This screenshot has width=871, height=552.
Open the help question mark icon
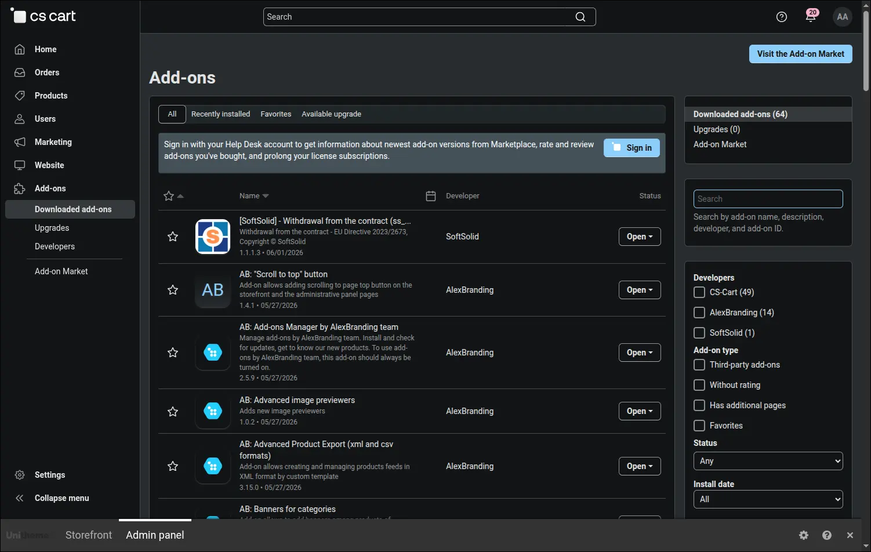[782, 17]
